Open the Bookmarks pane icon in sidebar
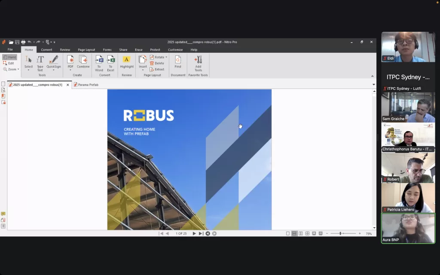The image size is (440, 275). tap(3, 96)
